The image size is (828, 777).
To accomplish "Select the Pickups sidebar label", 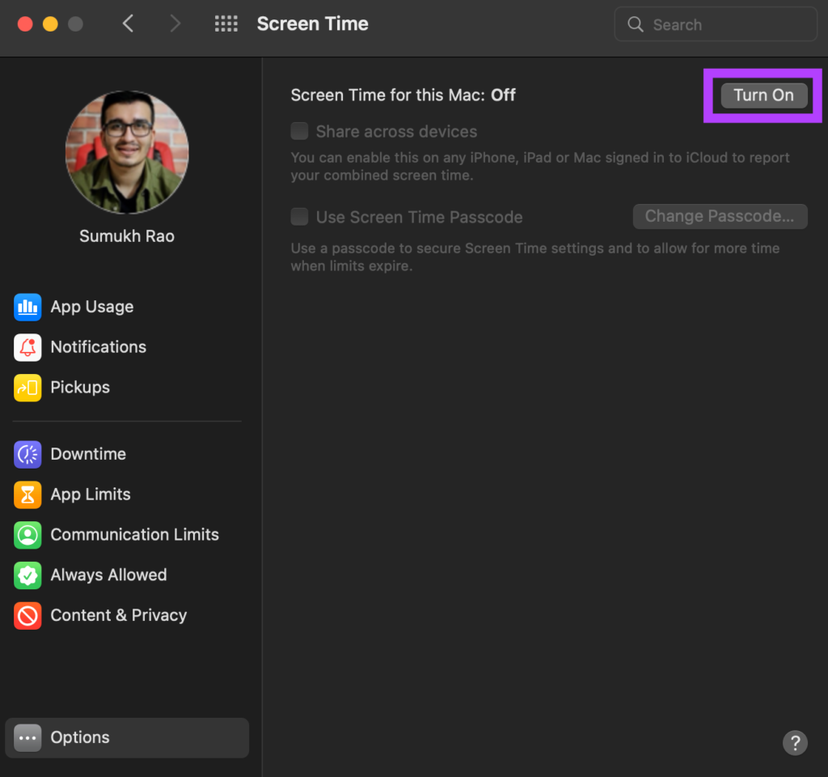I will click(80, 388).
